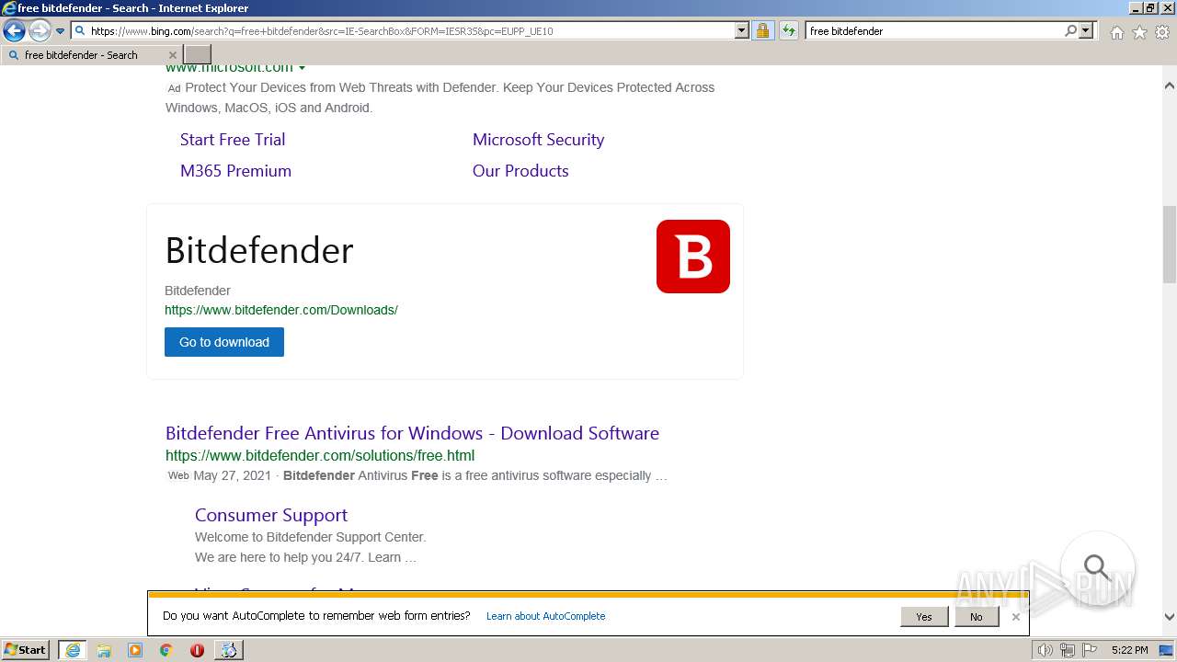Open the recent pages dropdown arrow
1177x662 pixels.
(x=60, y=31)
